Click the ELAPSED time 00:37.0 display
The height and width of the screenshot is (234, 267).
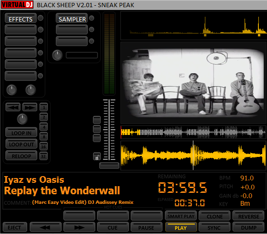tap(190, 203)
